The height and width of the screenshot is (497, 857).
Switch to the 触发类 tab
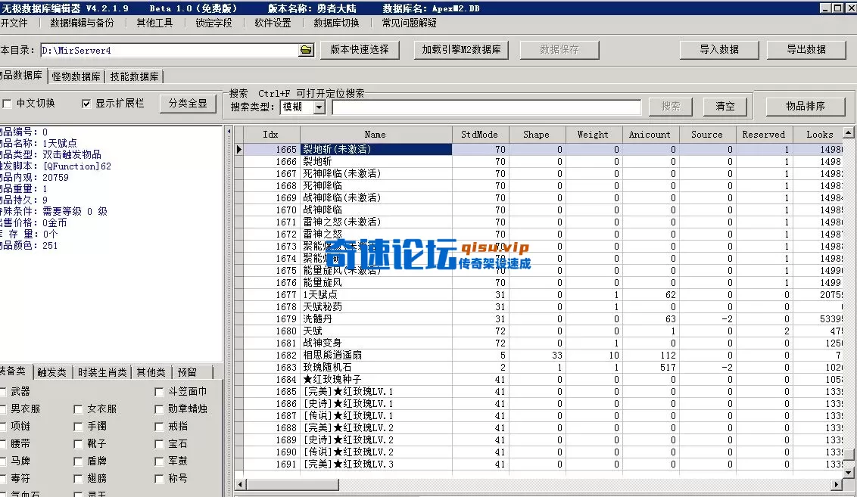click(51, 371)
